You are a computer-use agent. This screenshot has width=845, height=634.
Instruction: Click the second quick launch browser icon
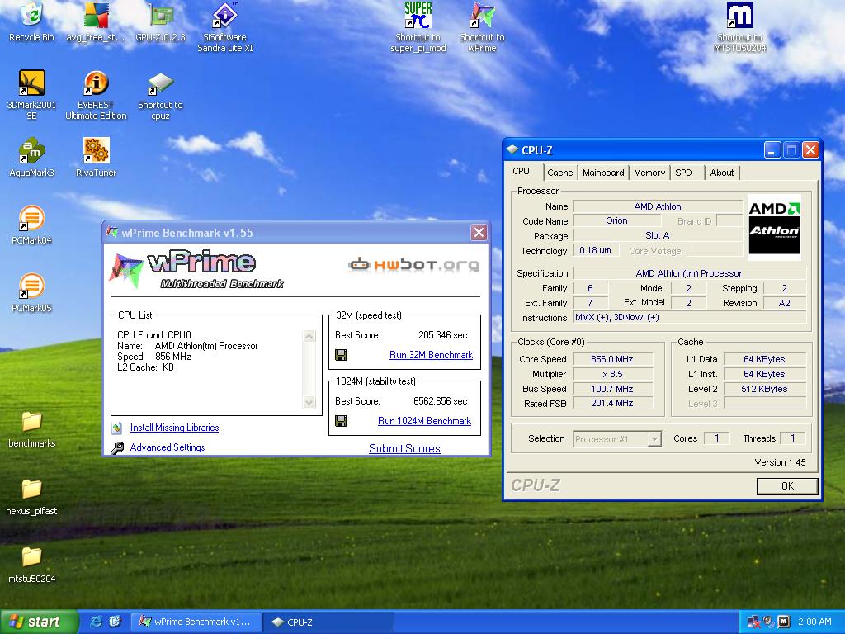pyautogui.click(x=116, y=622)
